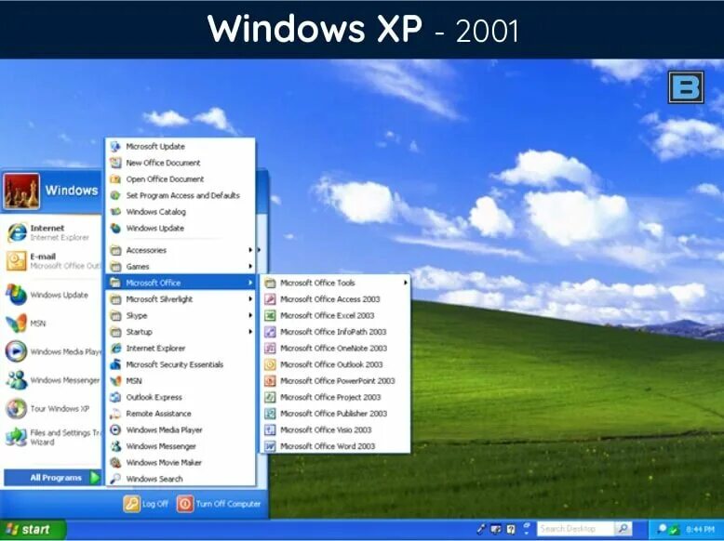724x541 pixels.
Task: Click the help question mark taskbar icon
Action: point(511,529)
